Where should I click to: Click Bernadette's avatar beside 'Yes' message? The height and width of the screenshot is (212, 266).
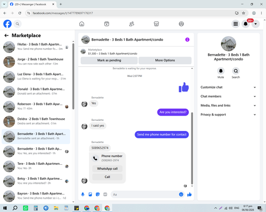pyautogui.click(x=84, y=104)
